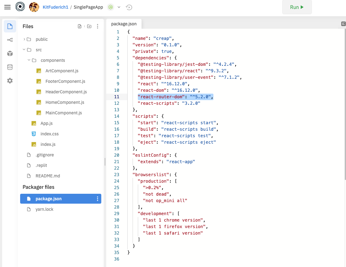Click line number 11 in gutter
This screenshot has height=267, width=346.
(116, 97)
